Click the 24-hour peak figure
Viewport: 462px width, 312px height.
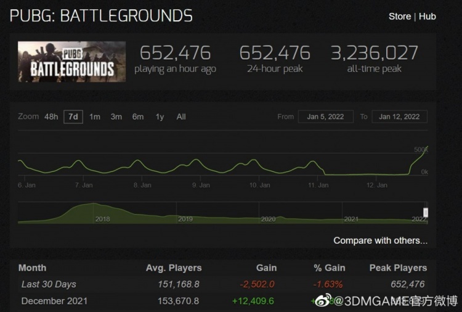[275, 53]
